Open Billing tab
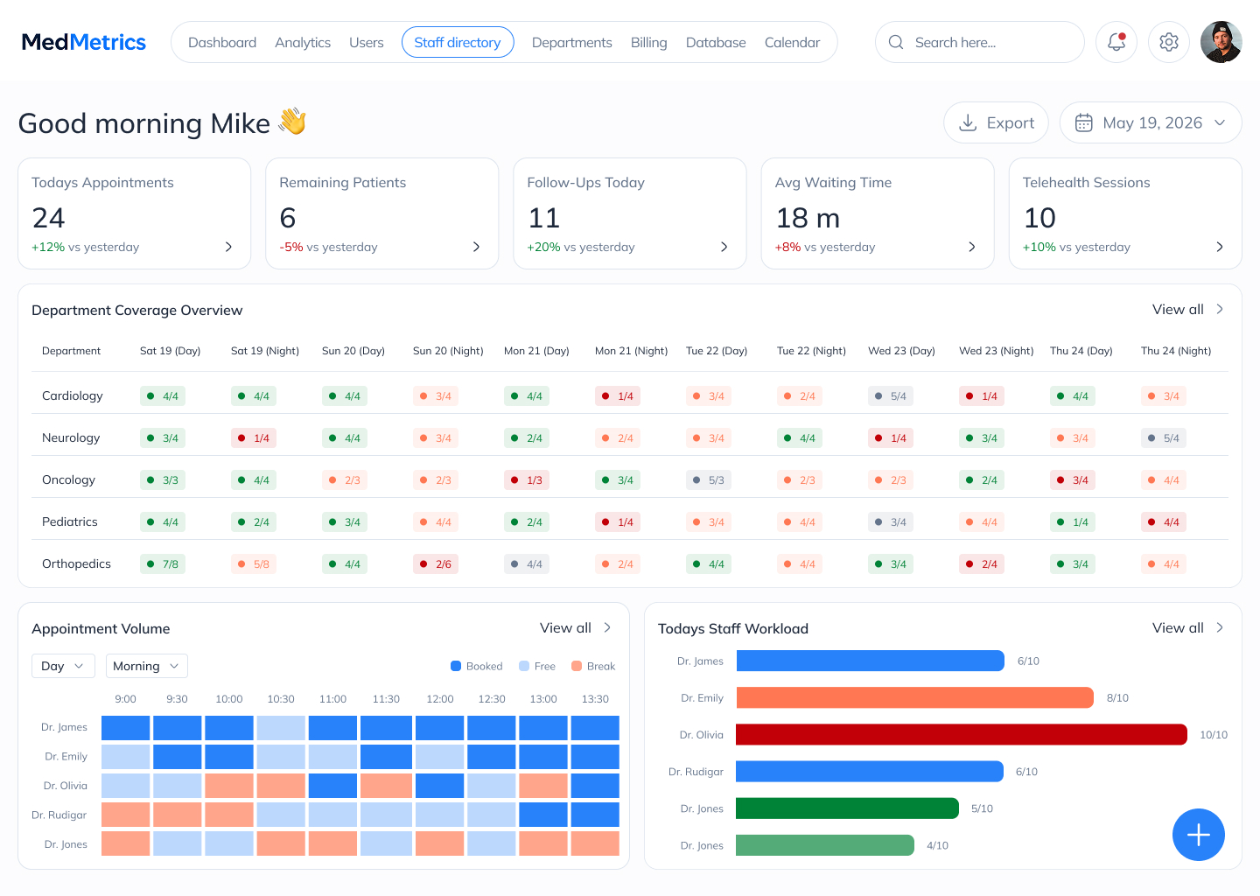Viewport: 1260px width, 896px height. tap(648, 42)
